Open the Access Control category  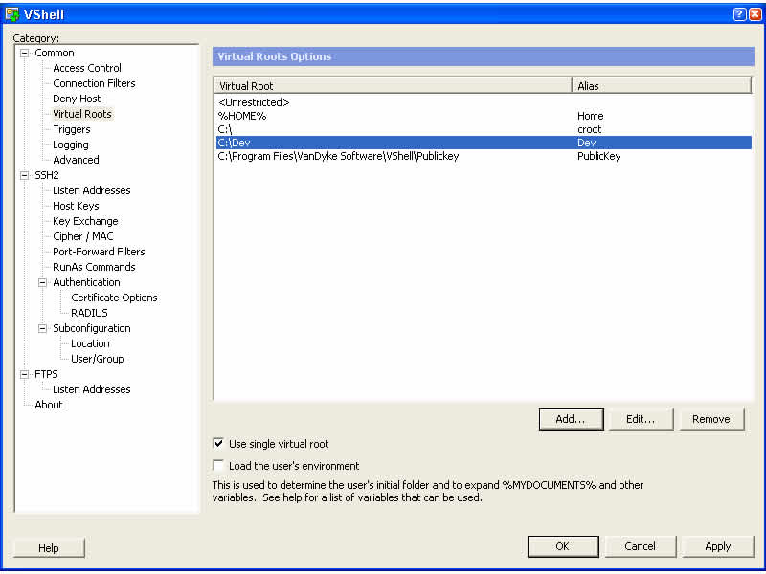click(x=87, y=68)
